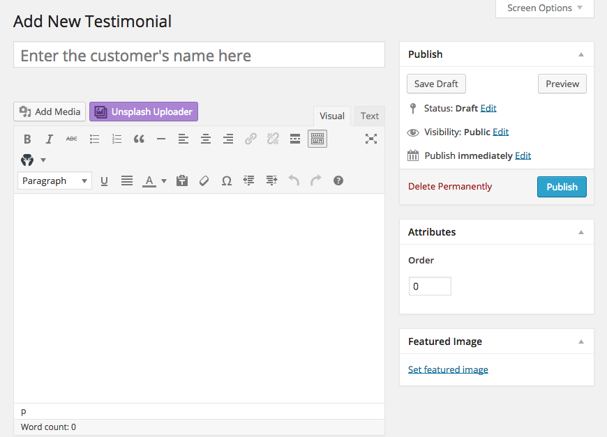
Task: Collapse the Publish panel
Action: coord(581,54)
